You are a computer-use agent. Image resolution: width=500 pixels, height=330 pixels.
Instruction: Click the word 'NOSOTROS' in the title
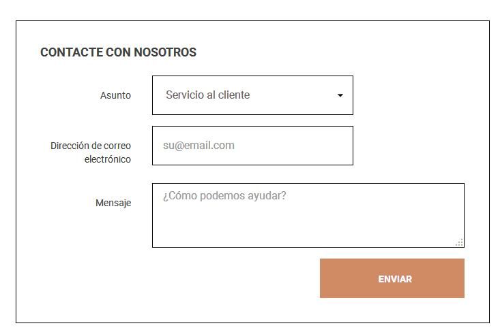point(165,52)
